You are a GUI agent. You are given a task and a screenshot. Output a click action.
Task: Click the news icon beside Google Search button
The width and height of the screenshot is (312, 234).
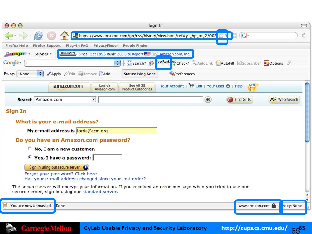[x=151, y=63]
